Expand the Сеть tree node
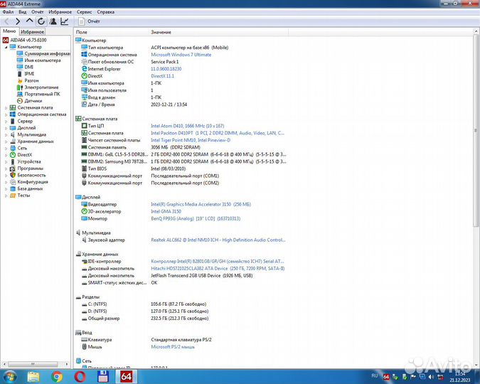The width and height of the screenshot is (480, 384). point(6,148)
